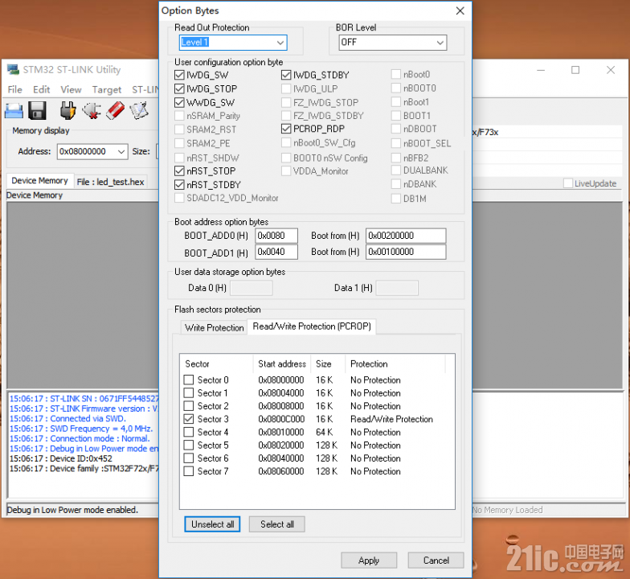Uncheck the IWDG_SW option
630x579 pixels.
[x=179, y=75]
